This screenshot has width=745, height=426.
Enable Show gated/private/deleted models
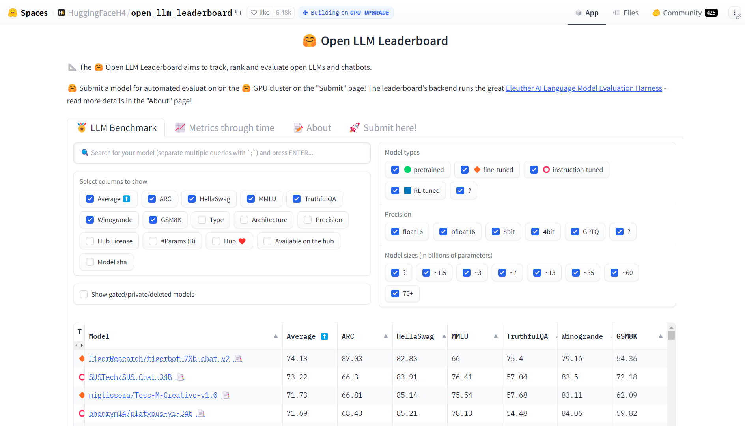tap(84, 294)
